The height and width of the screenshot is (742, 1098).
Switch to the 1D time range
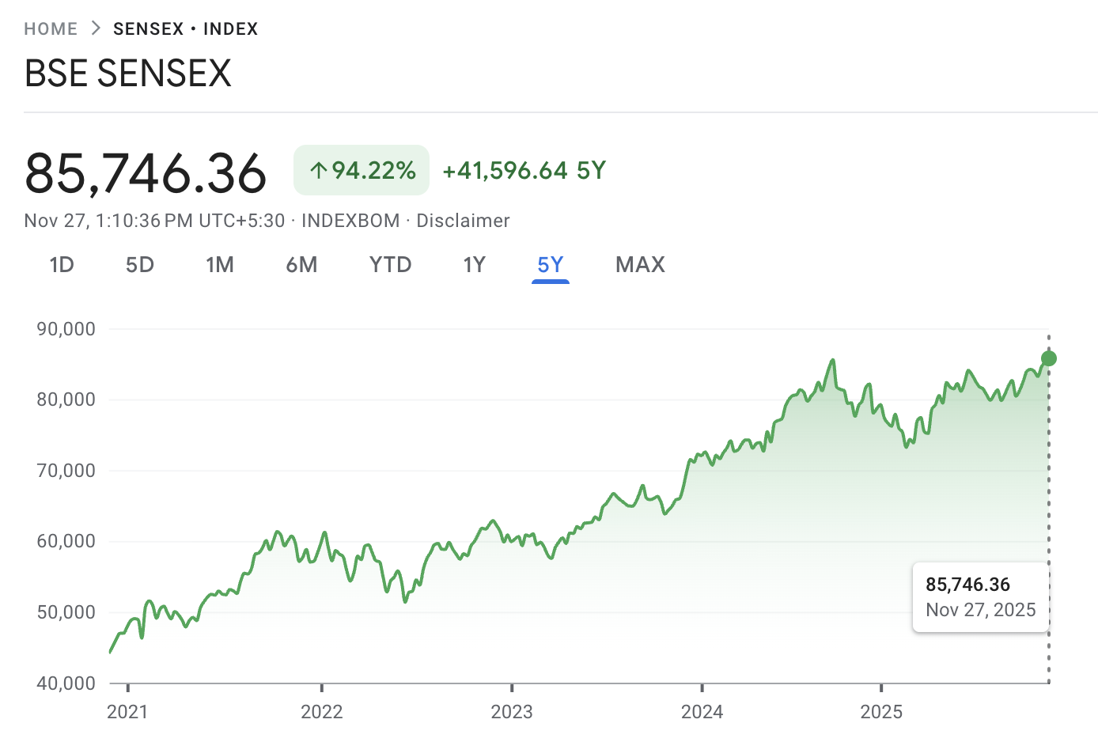(62, 265)
